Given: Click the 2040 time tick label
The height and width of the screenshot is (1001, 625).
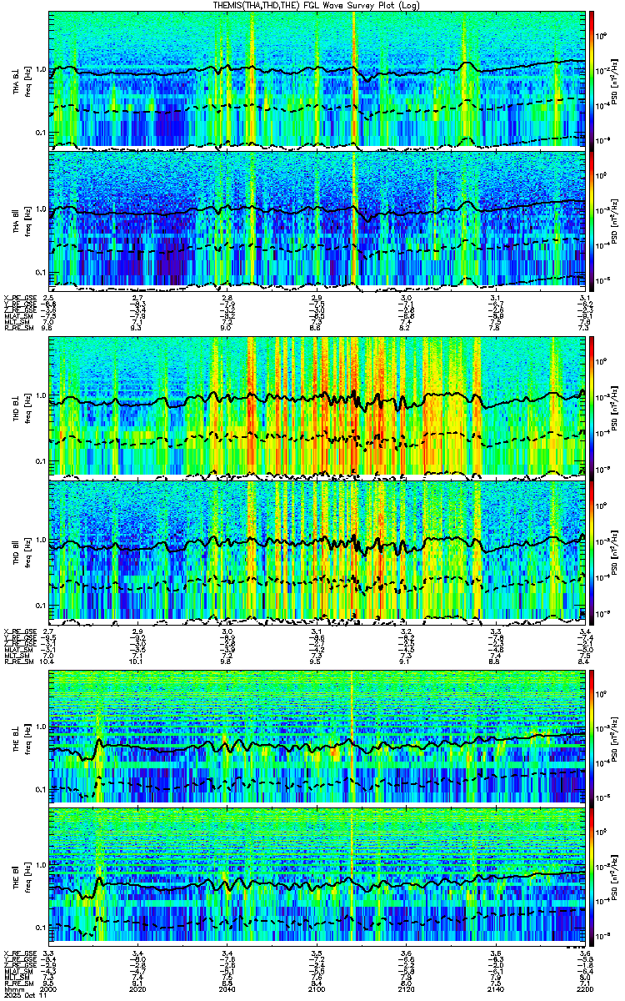Looking at the screenshot, I should [x=228, y=988].
